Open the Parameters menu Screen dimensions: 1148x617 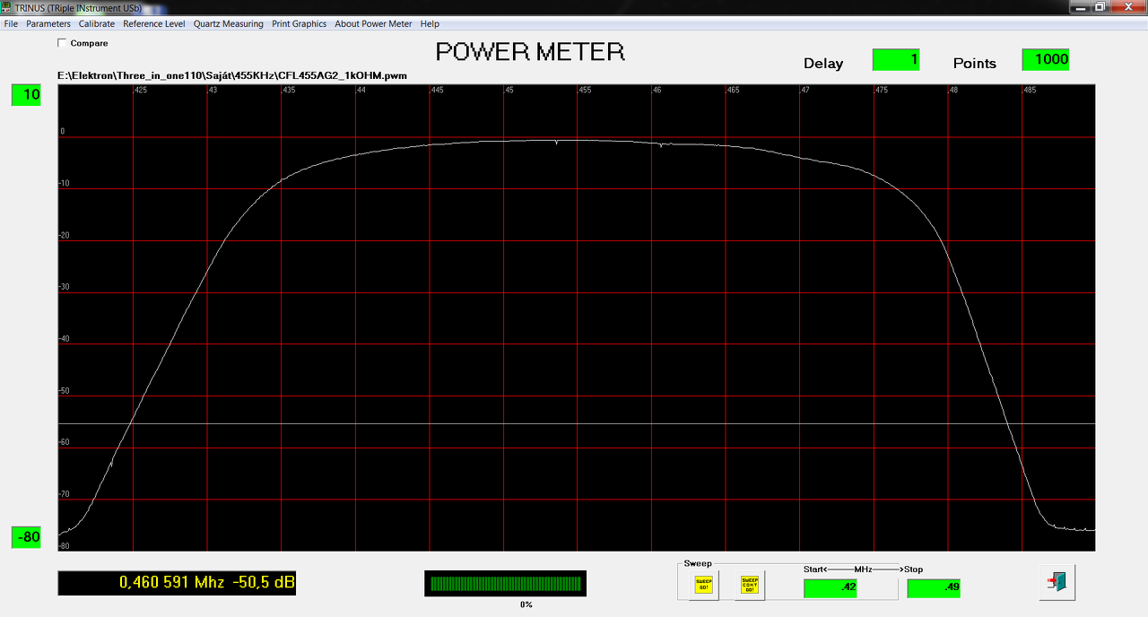(48, 24)
